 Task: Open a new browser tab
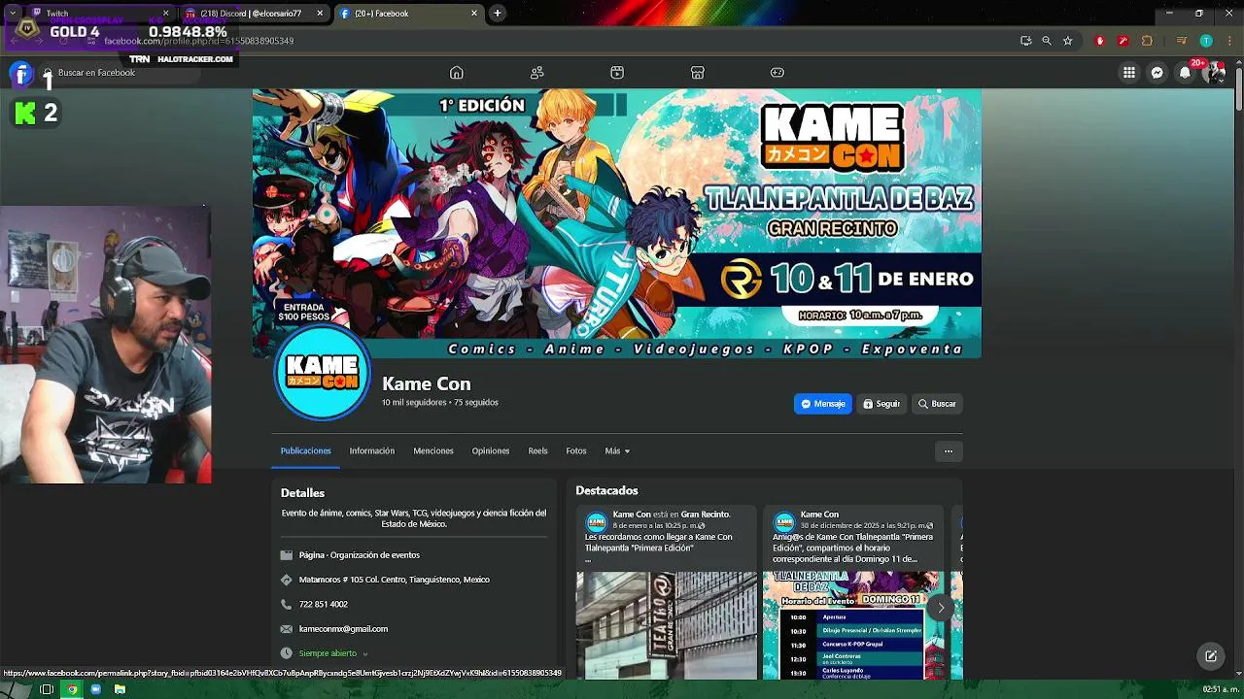[498, 14]
